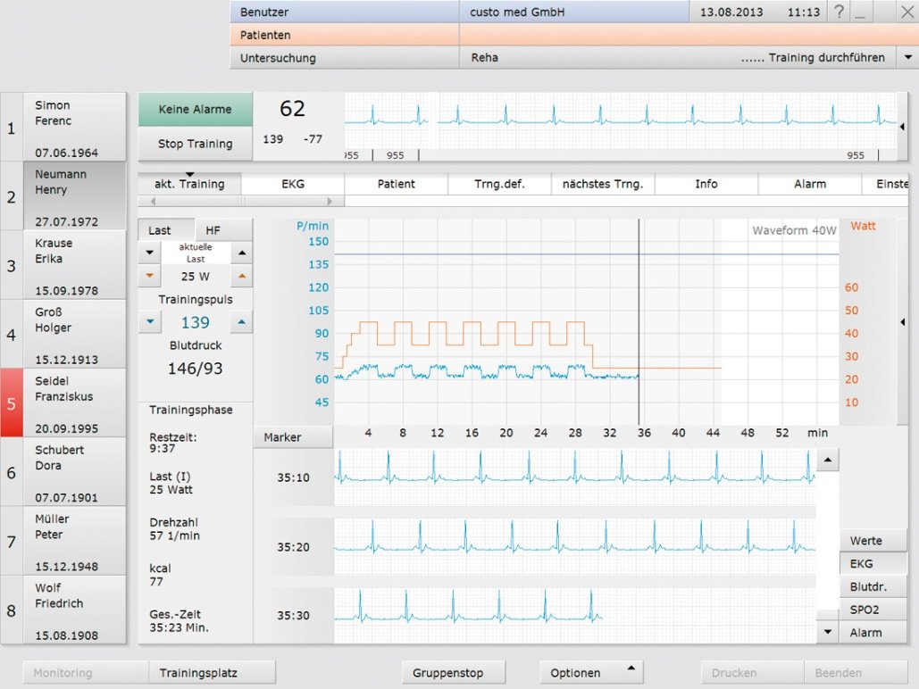
Task: Open the Optionen popup menu
Action: point(589,673)
